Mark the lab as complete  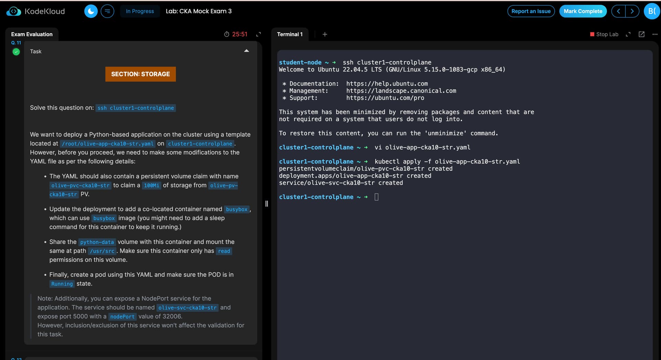(x=583, y=11)
